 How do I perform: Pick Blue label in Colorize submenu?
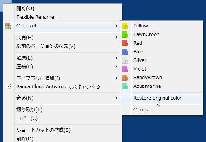138,52
